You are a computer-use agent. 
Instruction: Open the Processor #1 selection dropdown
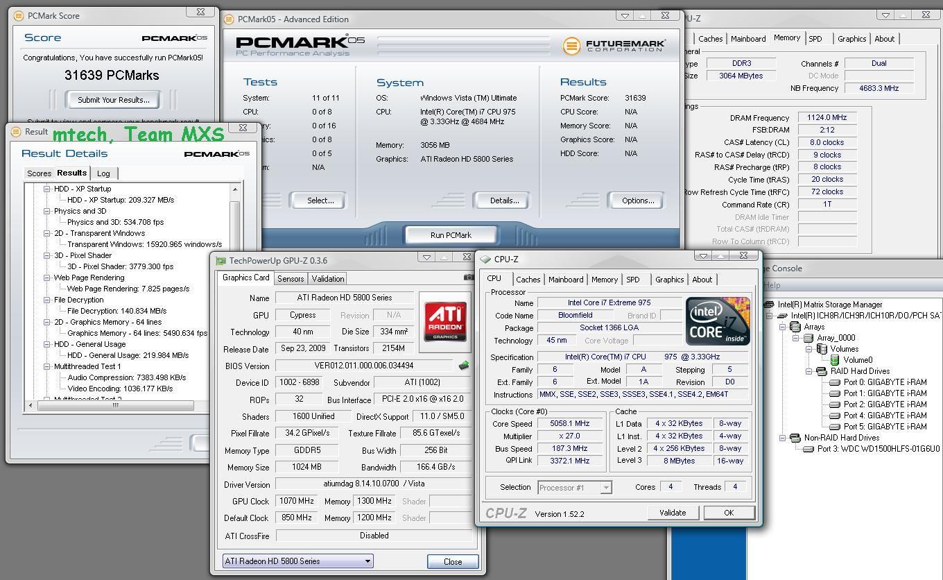(x=606, y=487)
